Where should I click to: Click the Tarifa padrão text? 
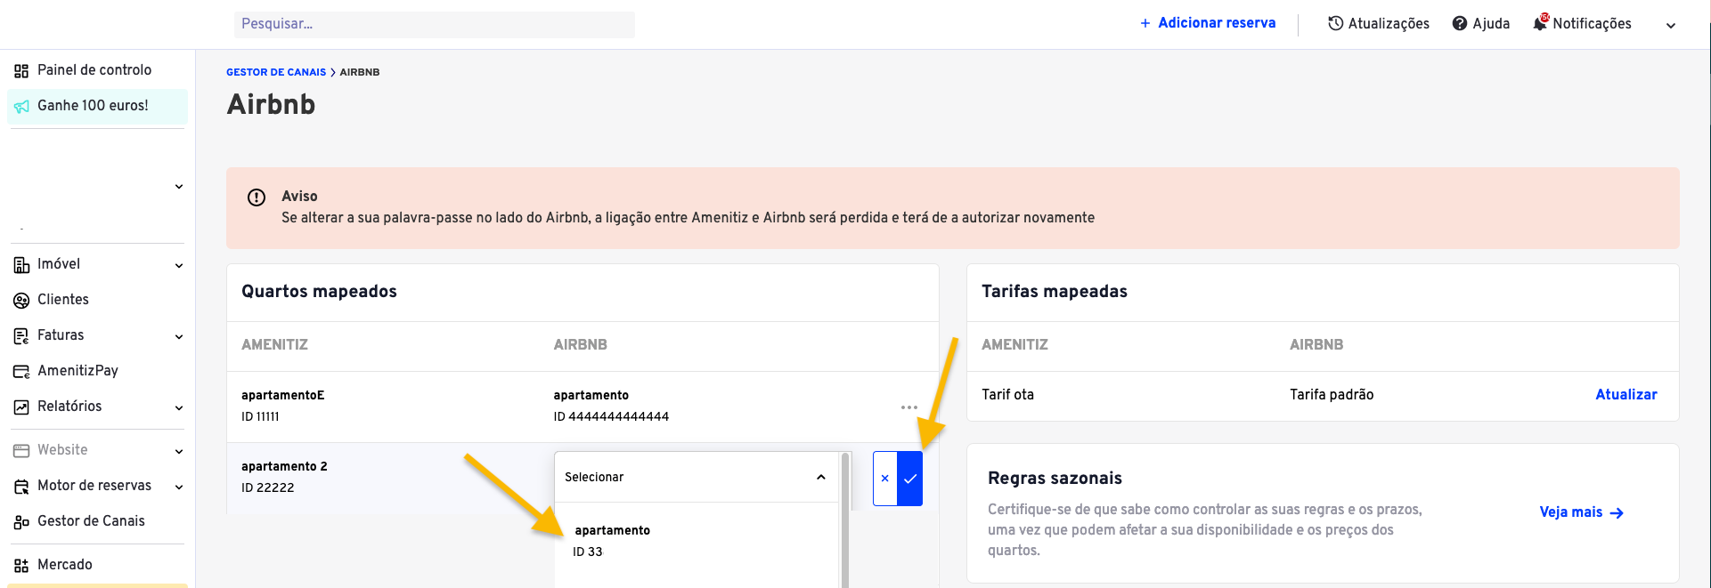coord(1332,395)
